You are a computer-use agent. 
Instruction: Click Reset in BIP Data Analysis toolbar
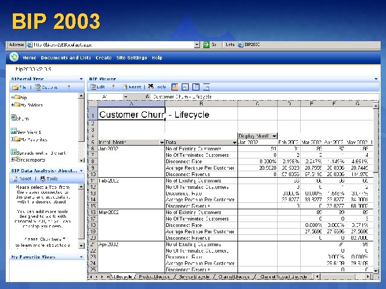click(x=22, y=179)
